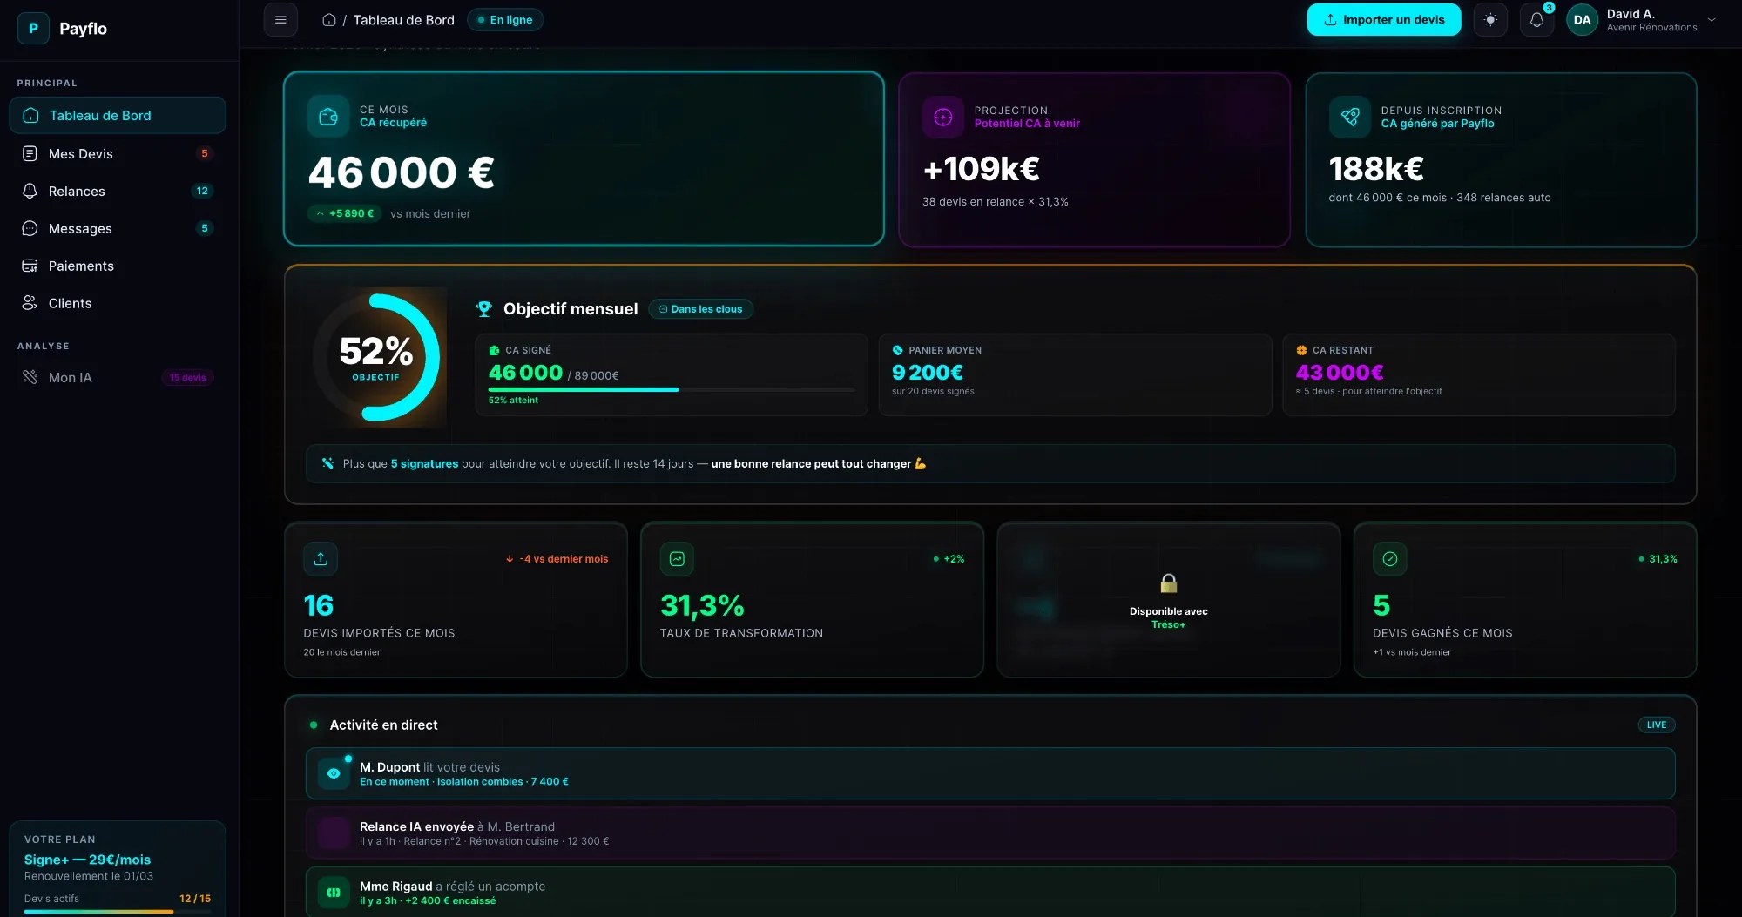Expand the Dans les clous status badge

click(700, 308)
